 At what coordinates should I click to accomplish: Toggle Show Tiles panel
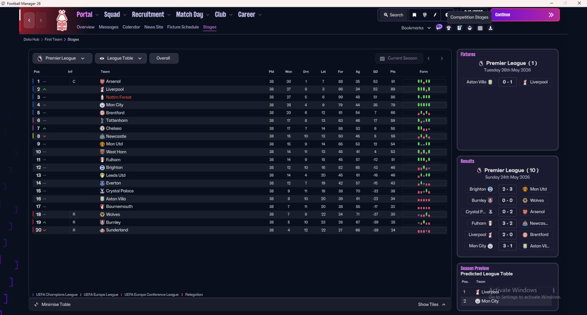point(432,304)
